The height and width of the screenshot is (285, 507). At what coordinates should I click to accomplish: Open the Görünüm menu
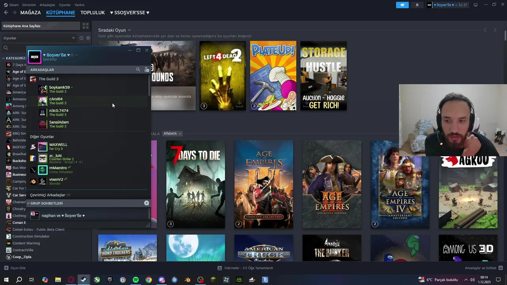point(29,5)
